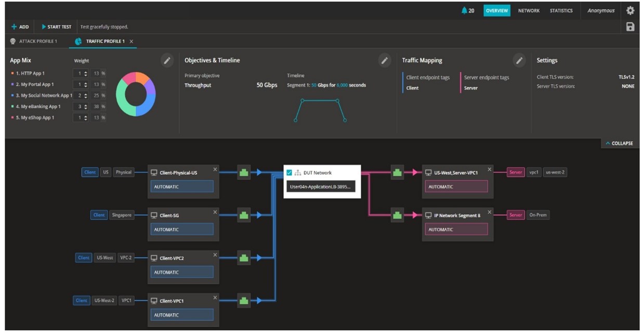Click the Singapore tag on Client-SG
Screen dimensions: 641x333
tap(122, 215)
